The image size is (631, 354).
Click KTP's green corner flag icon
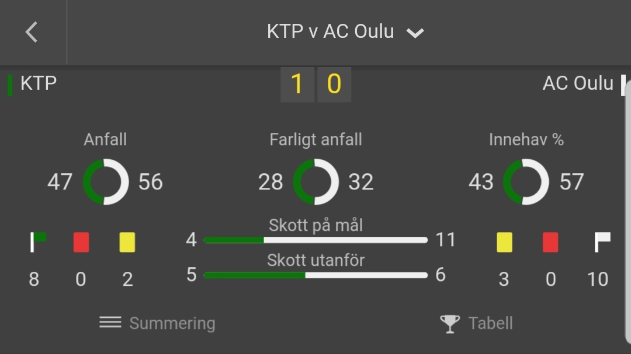[x=38, y=242]
